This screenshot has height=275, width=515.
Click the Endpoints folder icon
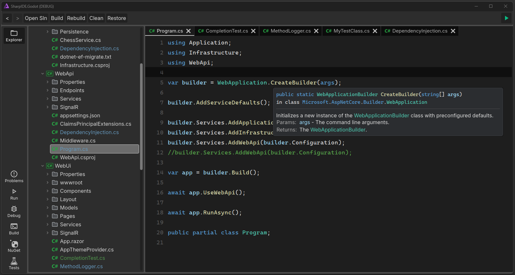coord(55,90)
